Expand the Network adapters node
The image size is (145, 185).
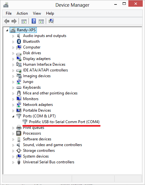[13, 105]
